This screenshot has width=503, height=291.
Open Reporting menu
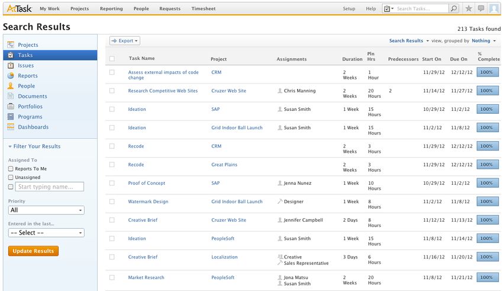111,9
